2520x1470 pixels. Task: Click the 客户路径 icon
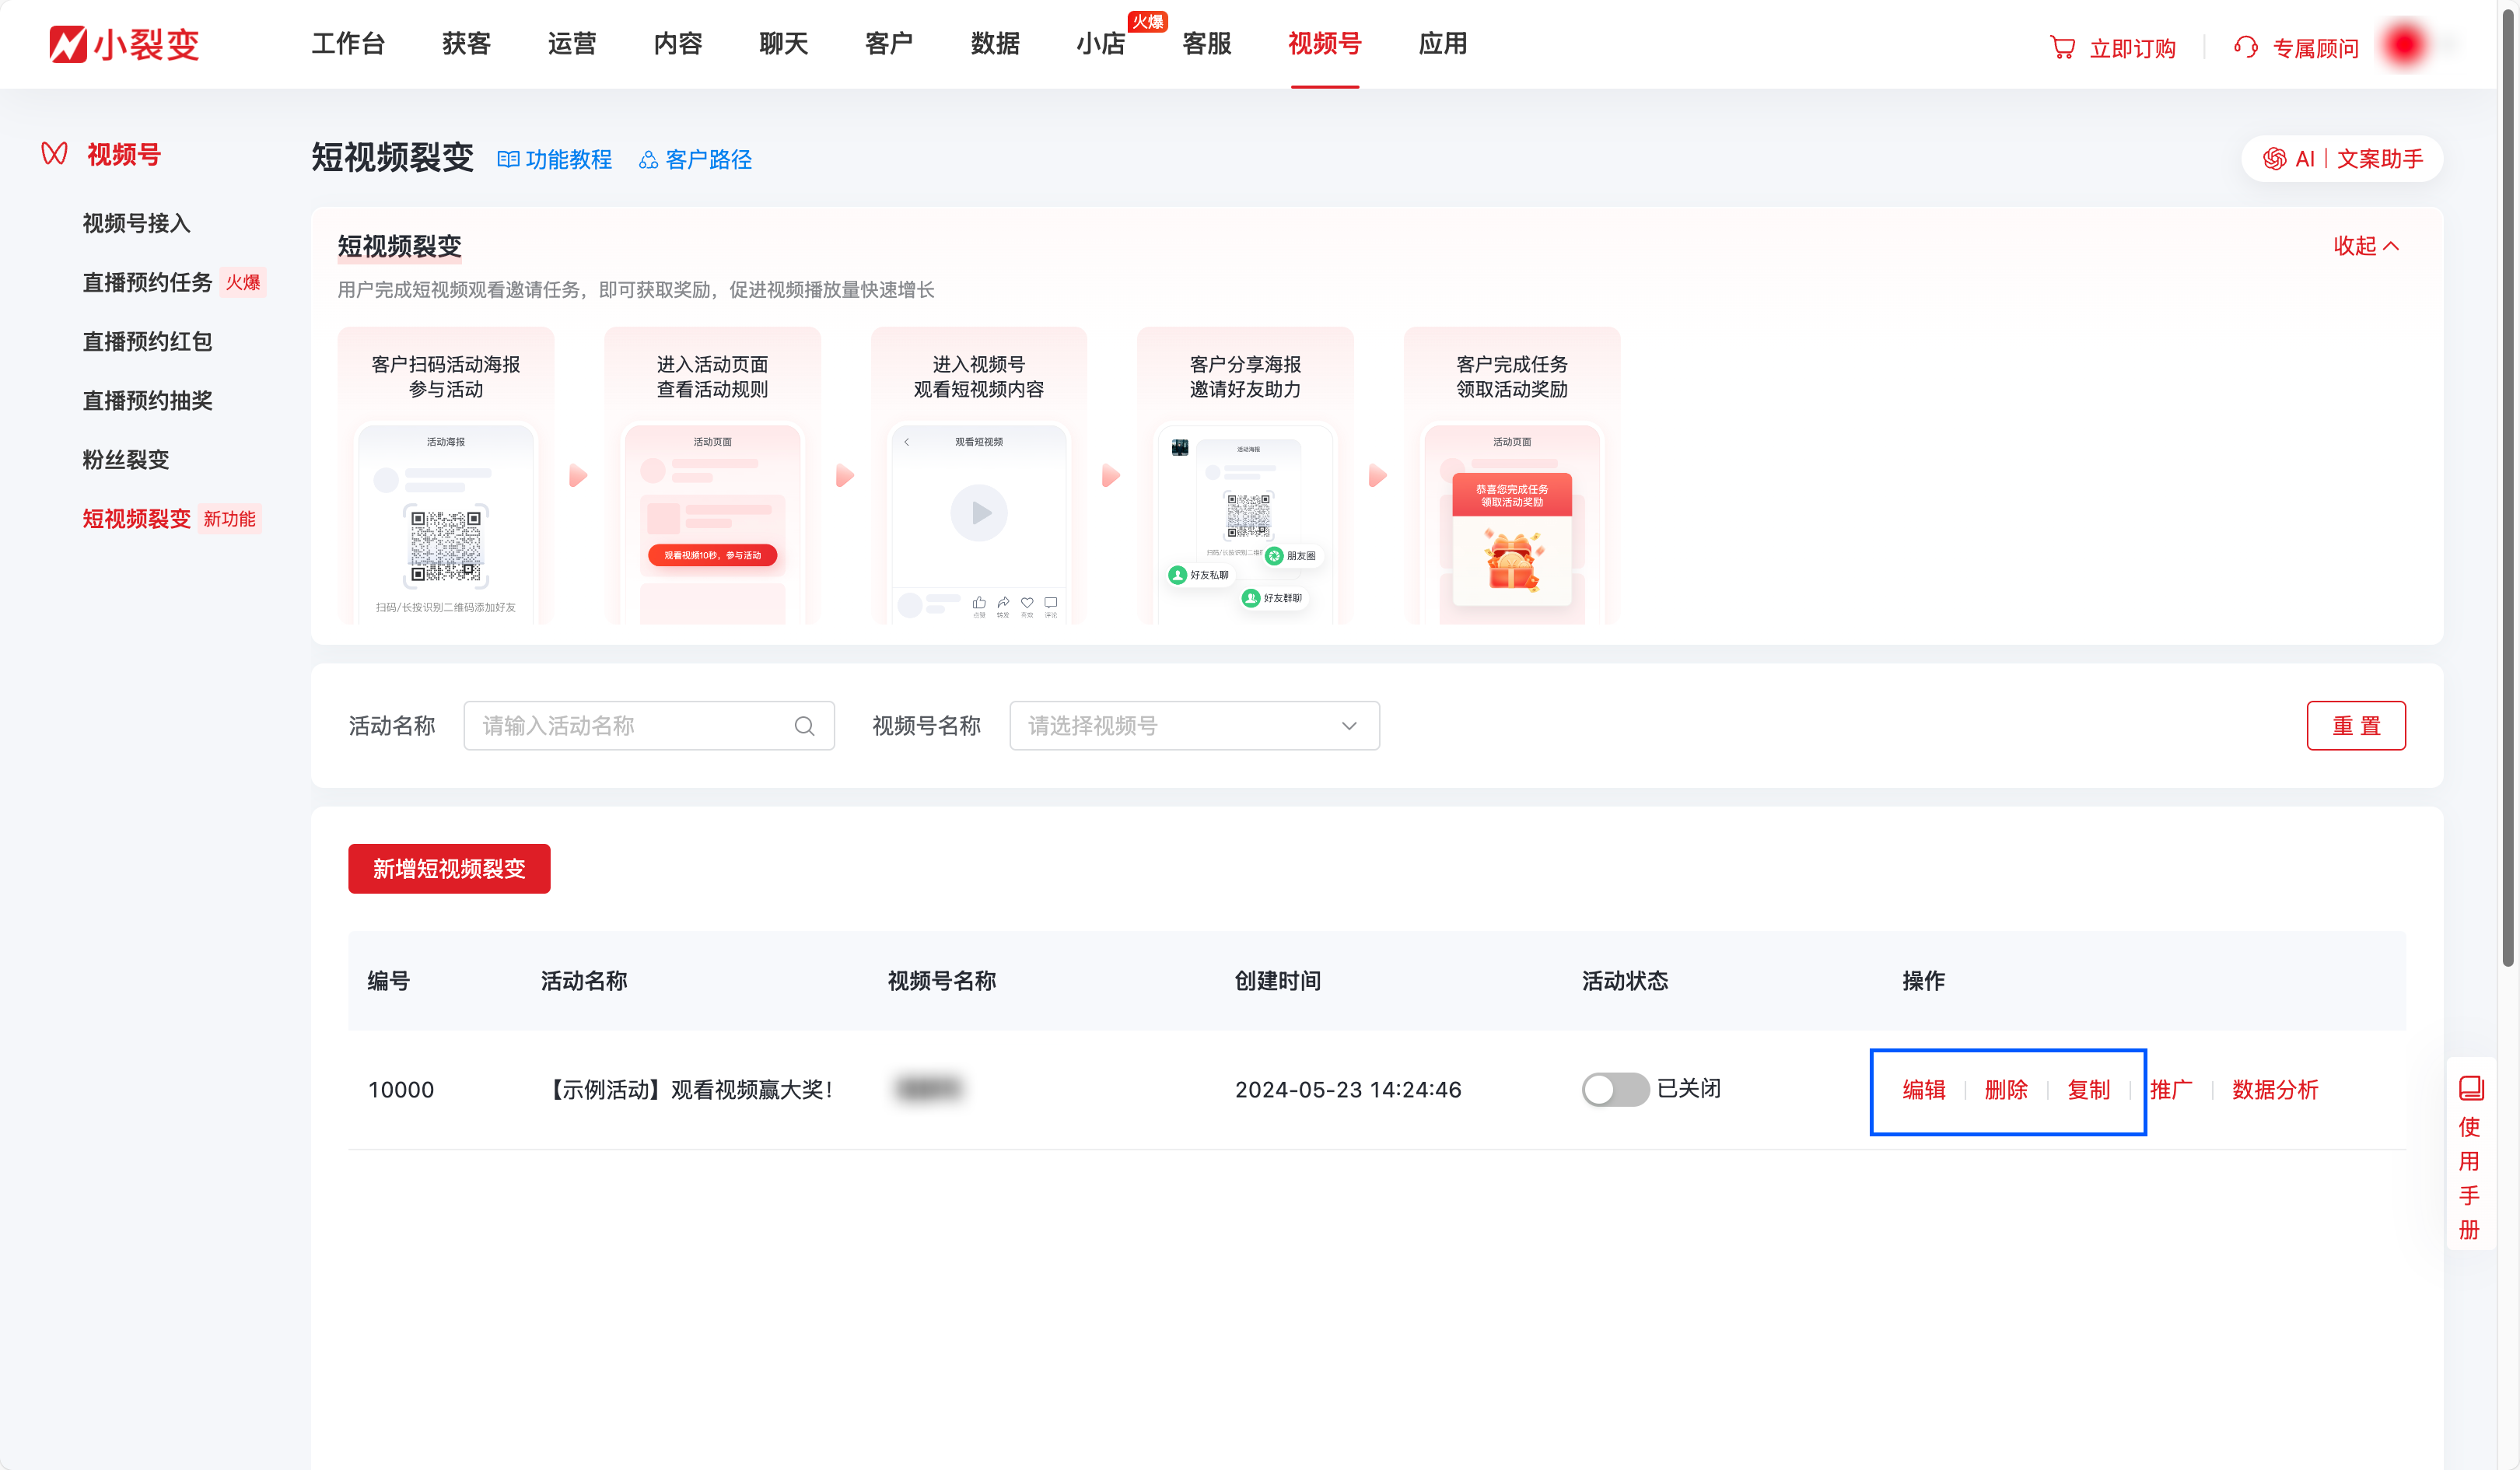[x=648, y=159]
